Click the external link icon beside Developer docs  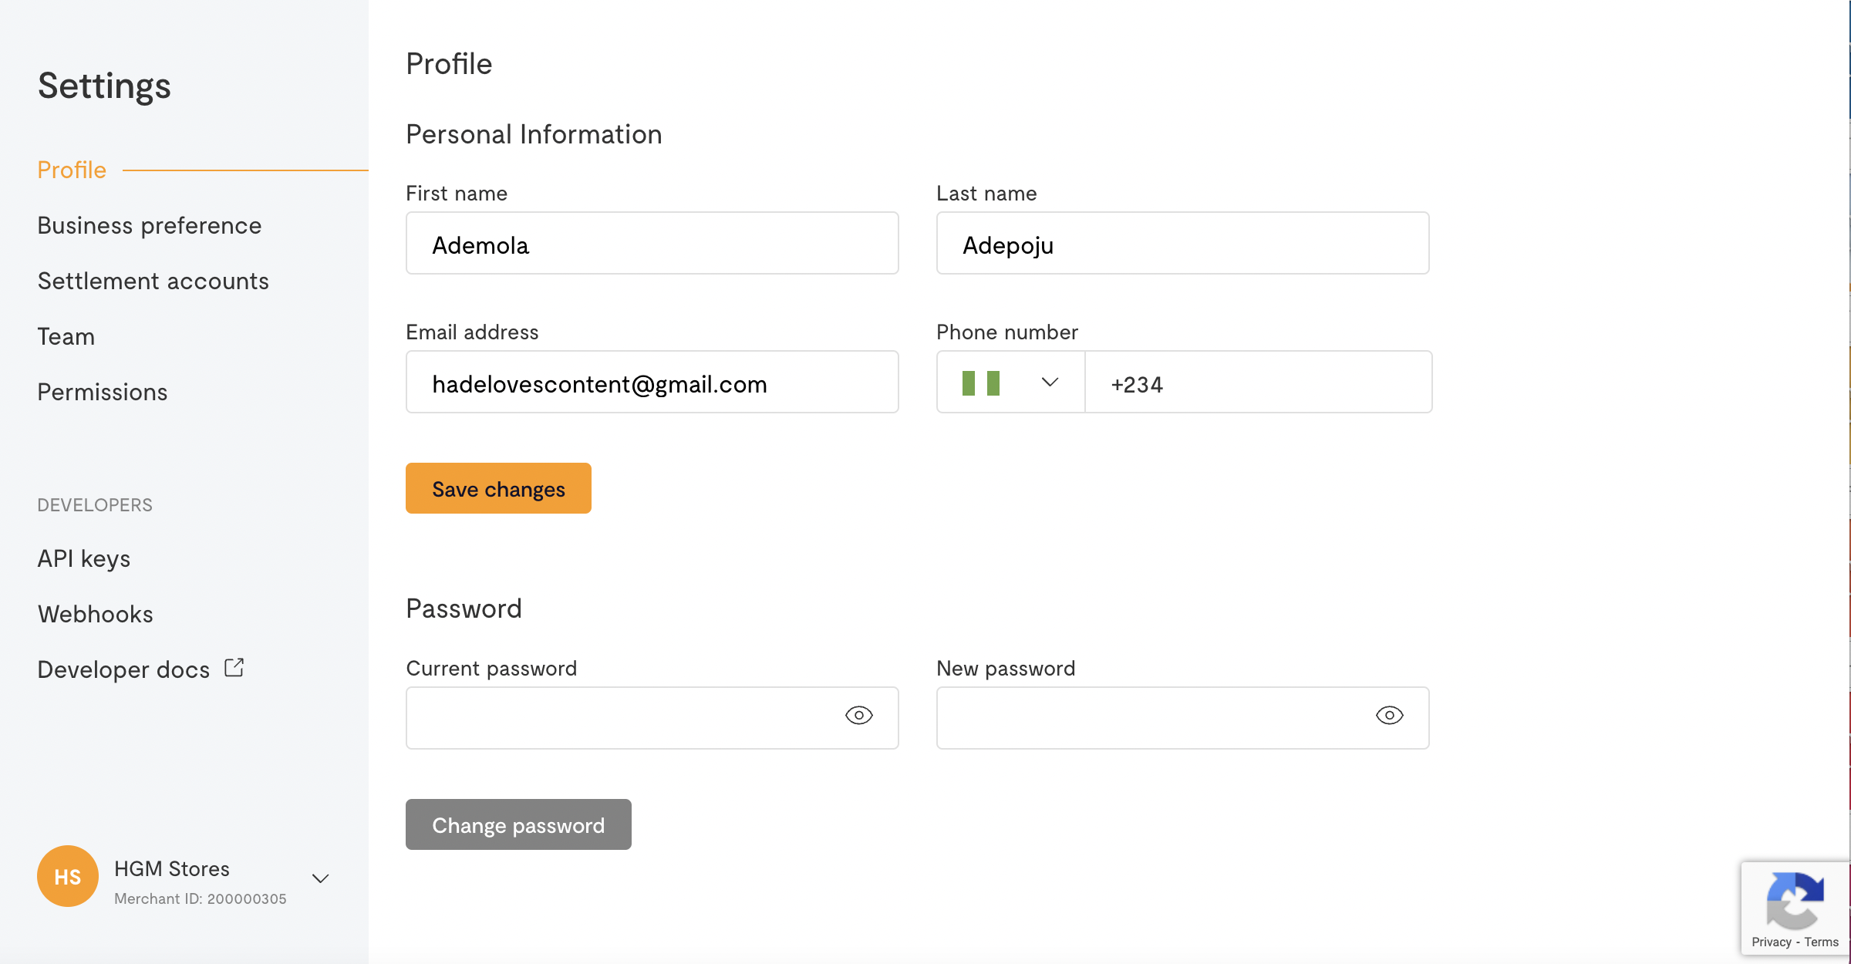pyautogui.click(x=234, y=668)
